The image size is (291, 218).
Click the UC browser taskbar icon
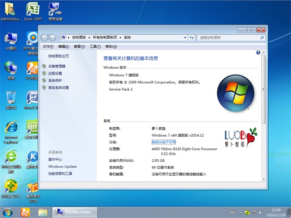pyautogui.click(x=24, y=212)
